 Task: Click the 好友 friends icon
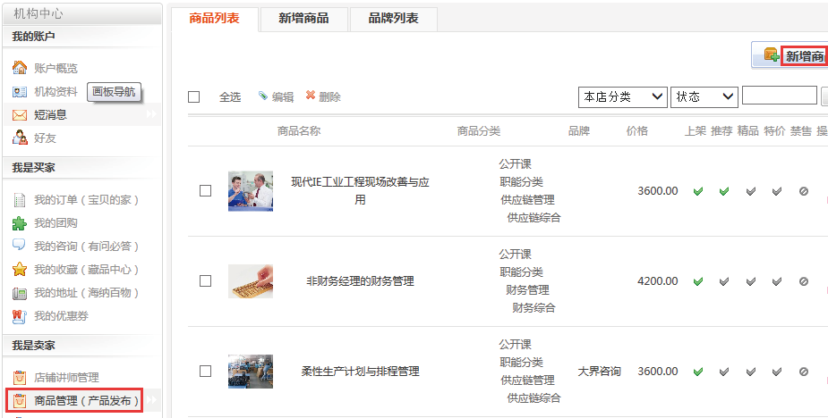click(20, 138)
